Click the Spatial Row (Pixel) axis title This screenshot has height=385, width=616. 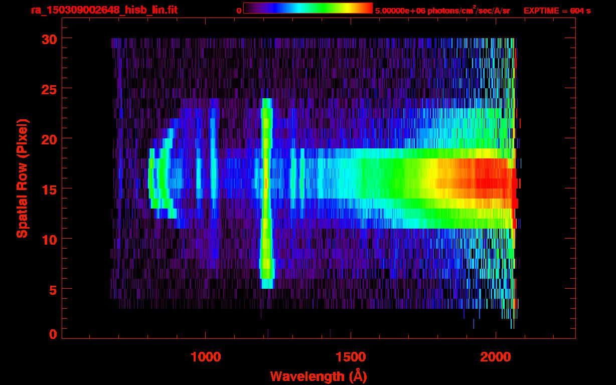22,178
